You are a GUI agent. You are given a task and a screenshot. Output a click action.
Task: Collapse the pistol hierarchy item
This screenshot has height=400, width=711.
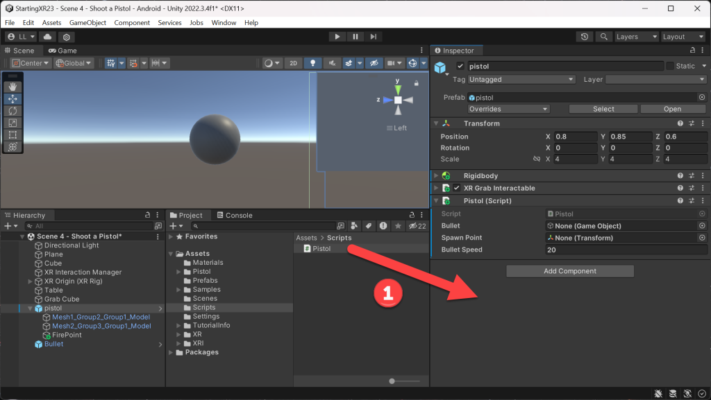tap(30, 308)
